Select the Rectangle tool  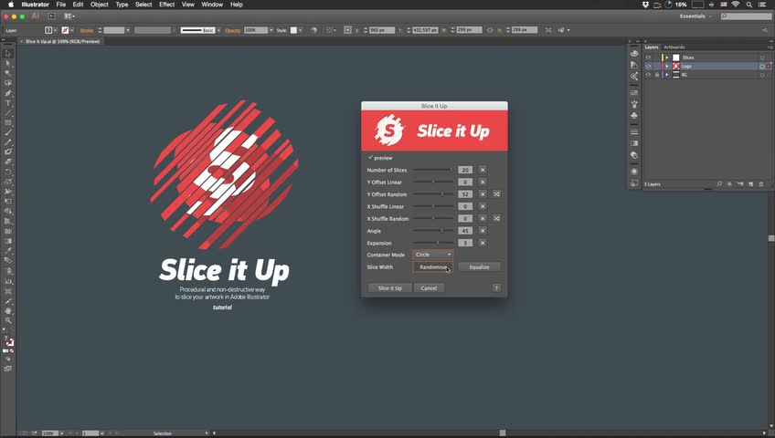[x=8, y=123]
